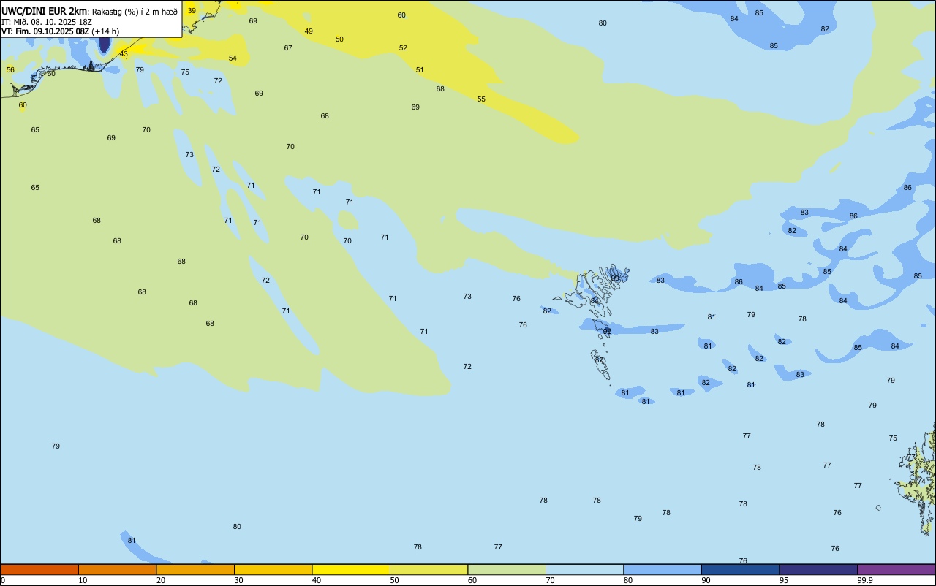The height and width of the screenshot is (586, 936).
Task: Select the "IT: Mið. 08. 10. 2025 18Z" line
Action: click(47, 22)
